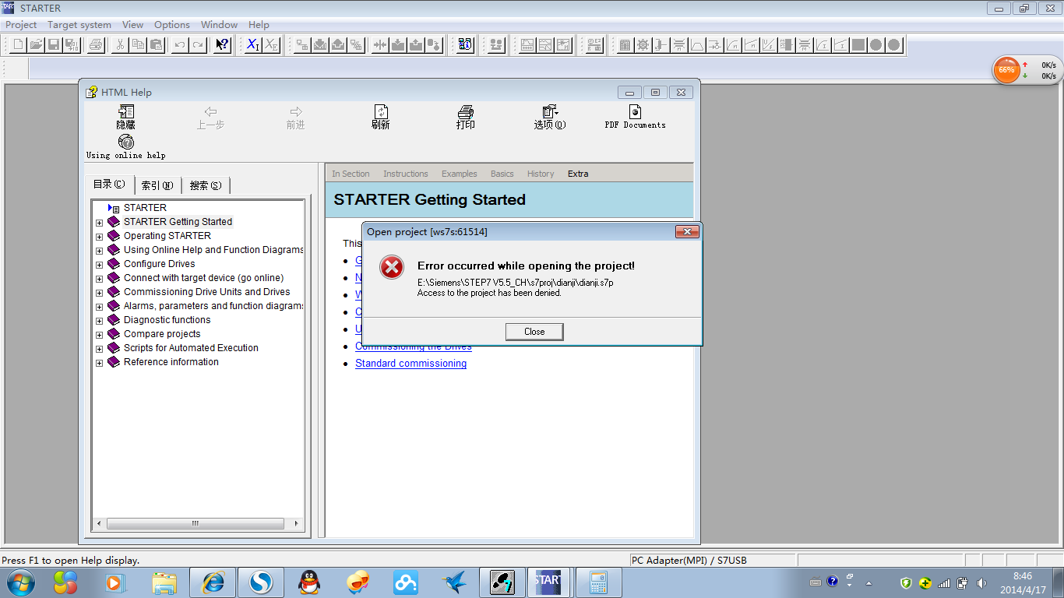Click the Undo arrow icon
This screenshot has width=1064, height=598.
coord(180,44)
